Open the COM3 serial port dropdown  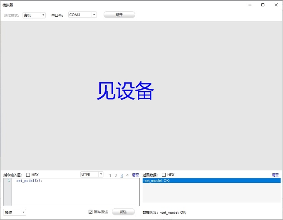[82, 15]
